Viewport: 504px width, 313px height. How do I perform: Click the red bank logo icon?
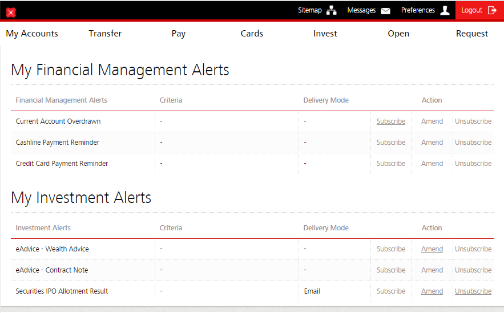tap(10, 11)
